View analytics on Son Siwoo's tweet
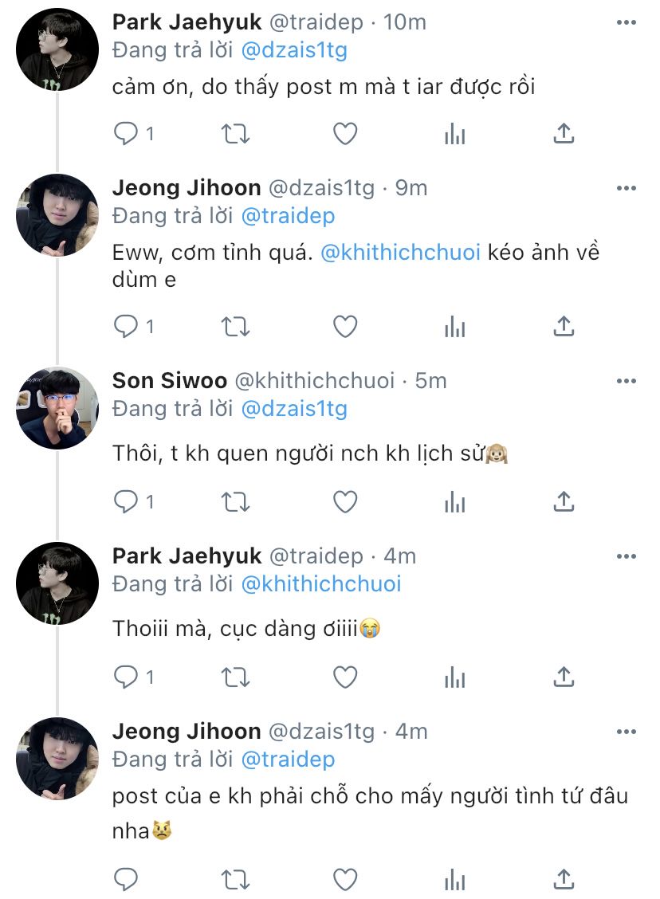The height and width of the screenshot is (899, 660). coord(454,501)
